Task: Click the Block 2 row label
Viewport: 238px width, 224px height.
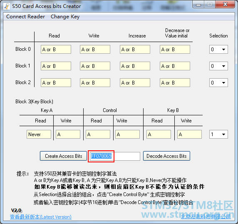Action: click(x=23, y=82)
